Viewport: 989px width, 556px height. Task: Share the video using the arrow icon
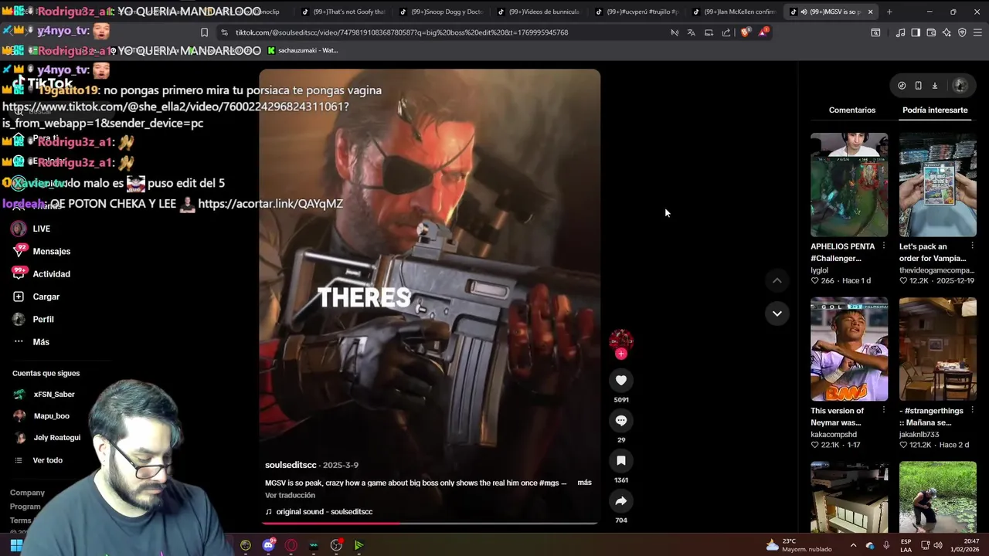point(621,500)
